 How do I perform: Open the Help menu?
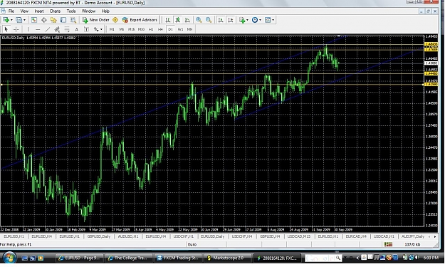pyautogui.click(x=105, y=11)
